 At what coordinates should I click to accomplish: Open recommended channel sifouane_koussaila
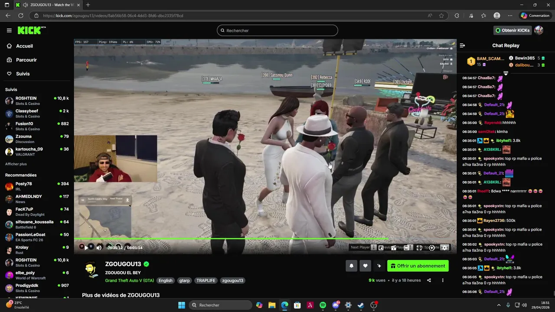click(37, 224)
